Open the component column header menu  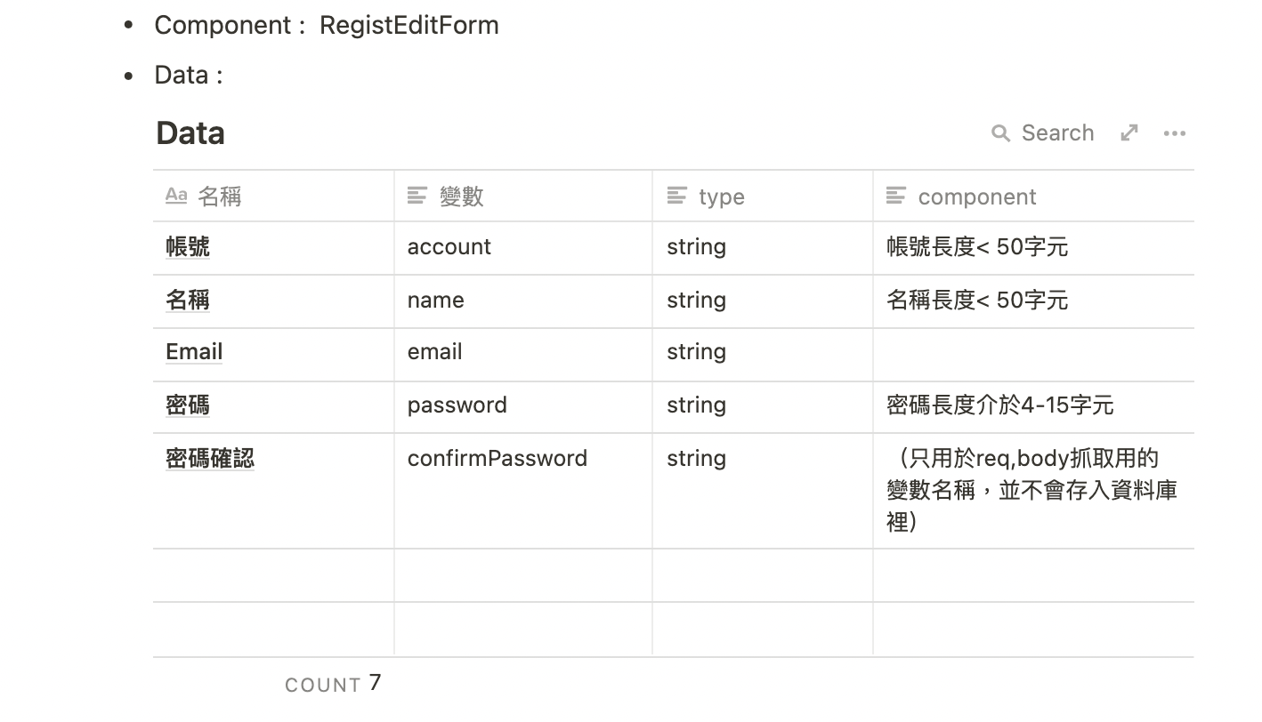pyautogui.click(x=1033, y=197)
